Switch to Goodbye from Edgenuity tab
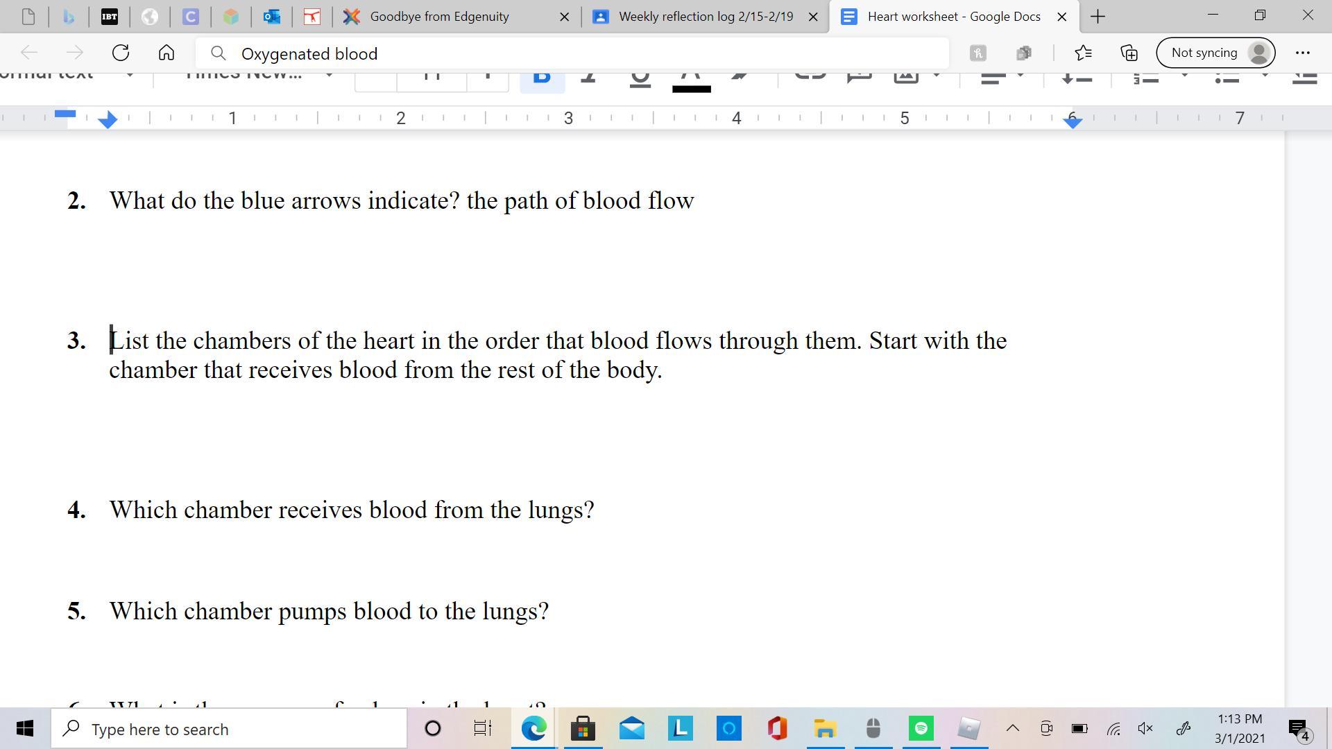Image resolution: width=1332 pixels, height=749 pixels. click(439, 17)
